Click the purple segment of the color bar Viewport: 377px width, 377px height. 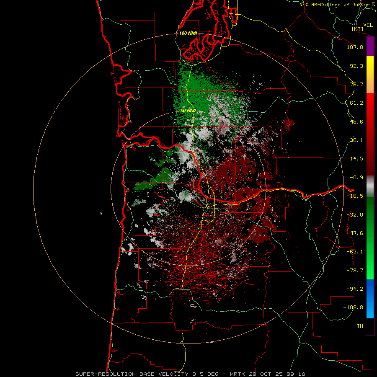[x=370, y=47]
